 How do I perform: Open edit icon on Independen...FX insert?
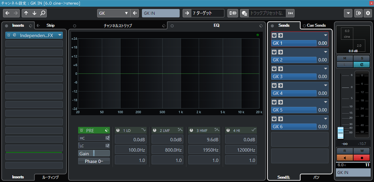point(14,35)
